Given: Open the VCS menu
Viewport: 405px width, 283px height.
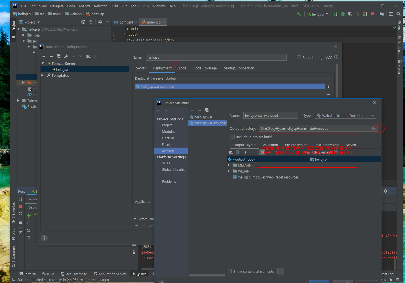Looking at the screenshot, I should point(145,6).
